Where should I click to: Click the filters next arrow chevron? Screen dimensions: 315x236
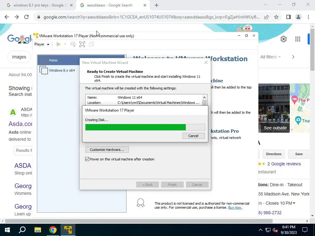(293, 57)
